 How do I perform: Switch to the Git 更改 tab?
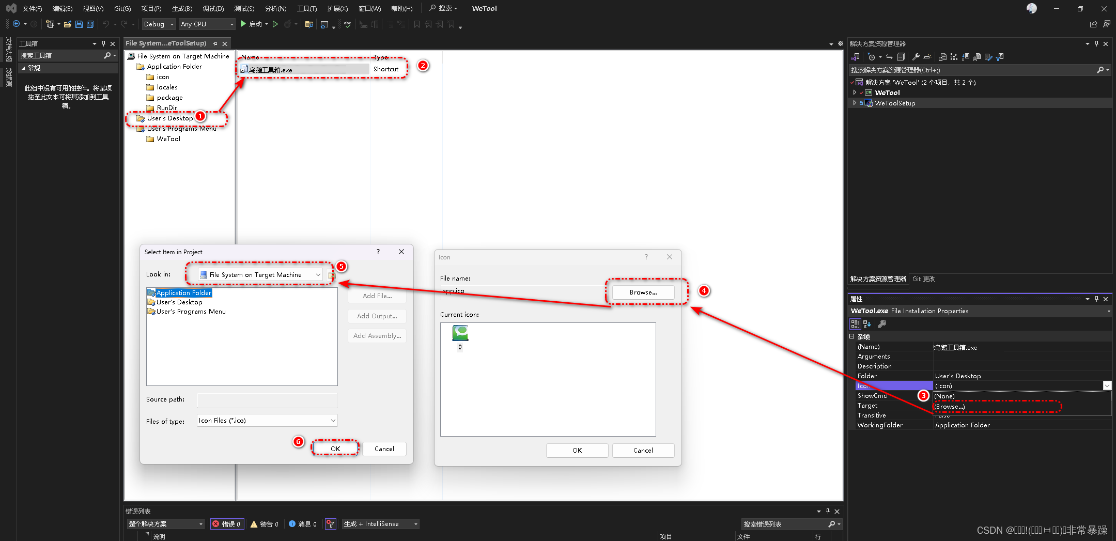point(923,279)
